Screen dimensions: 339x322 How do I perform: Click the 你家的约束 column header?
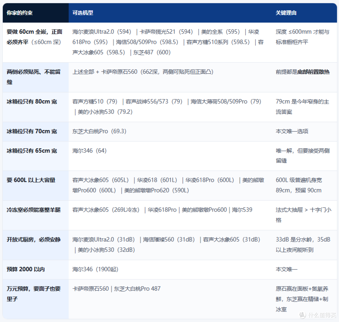[36, 13]
